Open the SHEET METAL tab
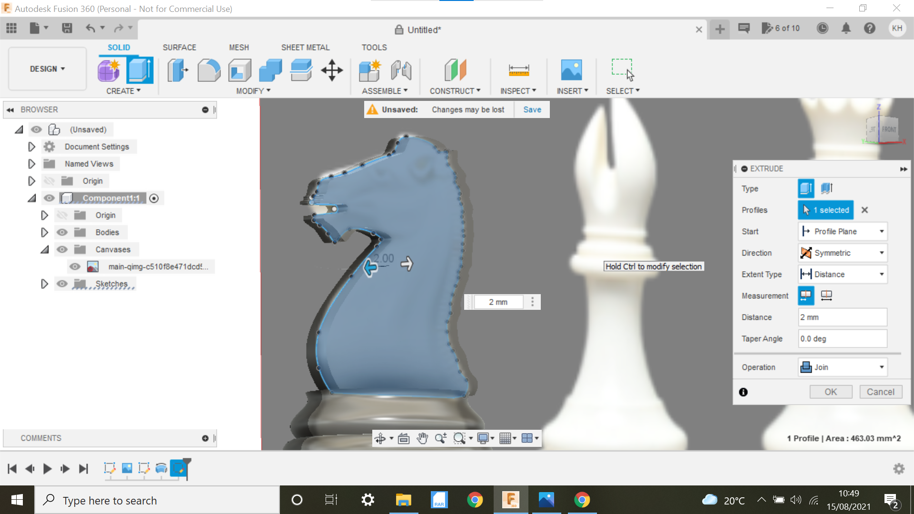This screenshot has width=914, height=514. click(305, 47)
